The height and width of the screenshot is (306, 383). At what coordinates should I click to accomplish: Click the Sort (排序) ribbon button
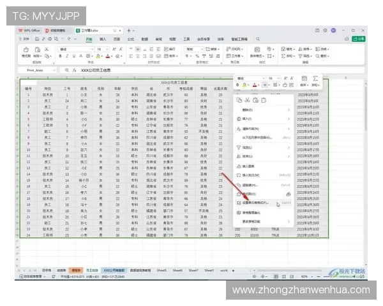305,49
